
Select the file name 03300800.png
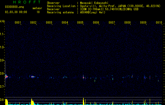click(14, 7)
